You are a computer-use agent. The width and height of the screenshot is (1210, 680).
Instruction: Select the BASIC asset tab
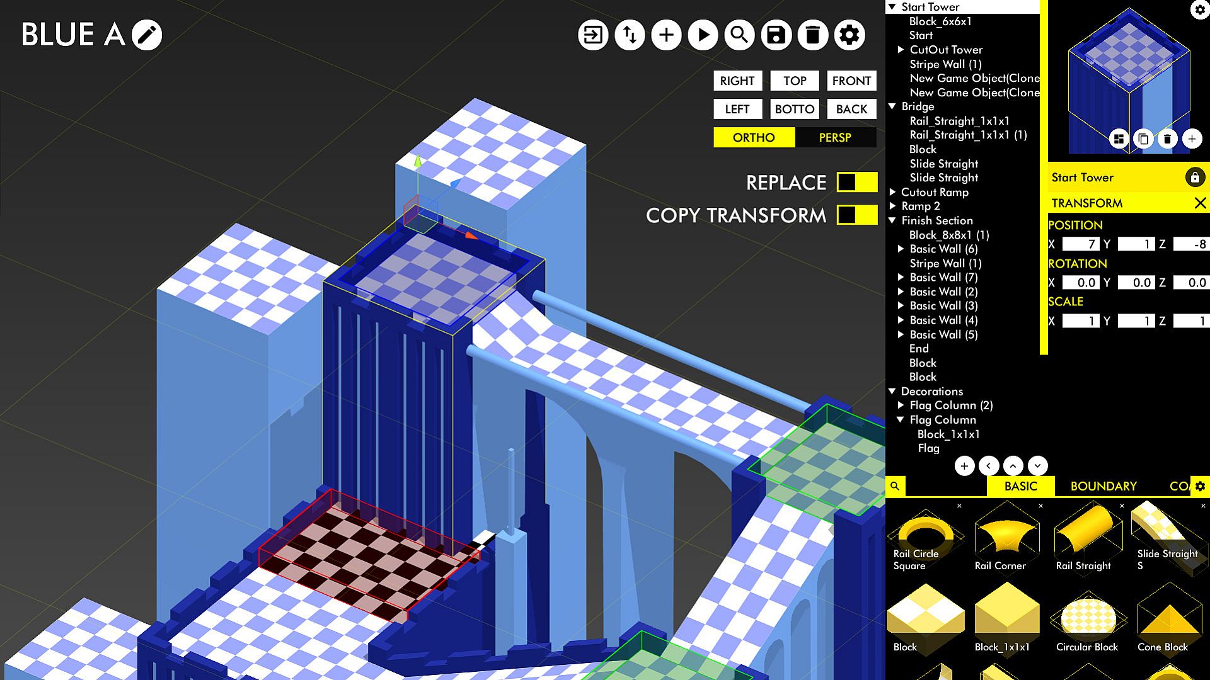[1020, 486]
